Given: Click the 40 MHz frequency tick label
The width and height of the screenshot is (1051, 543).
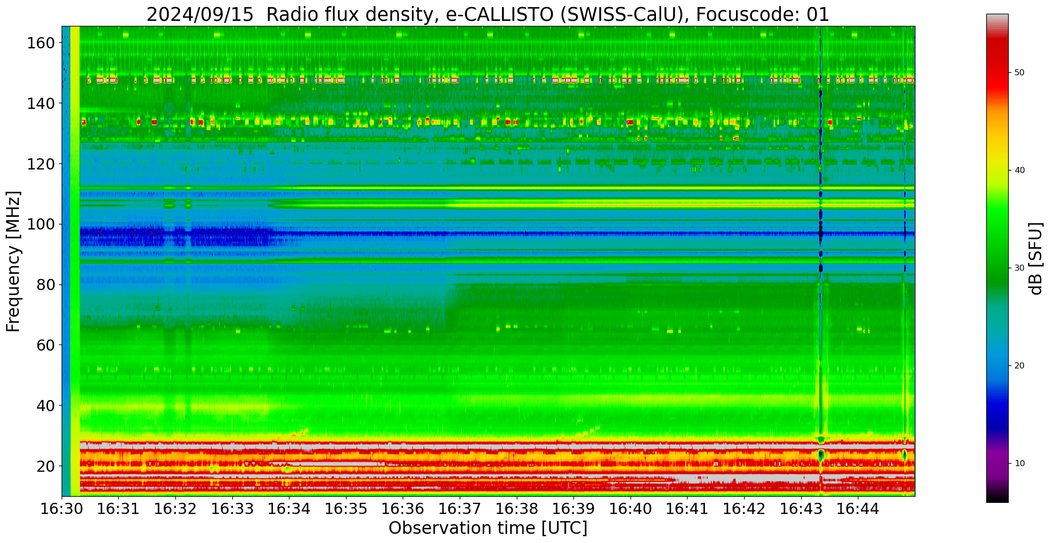Looking at the screenshot, I should coord(45,406).
